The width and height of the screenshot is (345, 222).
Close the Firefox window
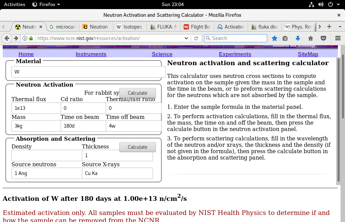tap(339, 15)
